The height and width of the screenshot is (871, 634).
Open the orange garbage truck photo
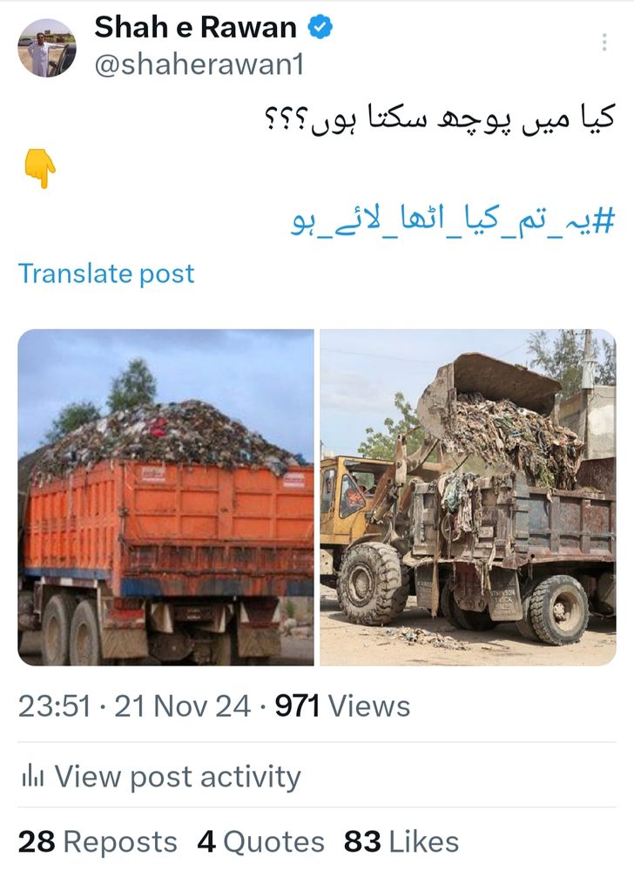point(166,497)
